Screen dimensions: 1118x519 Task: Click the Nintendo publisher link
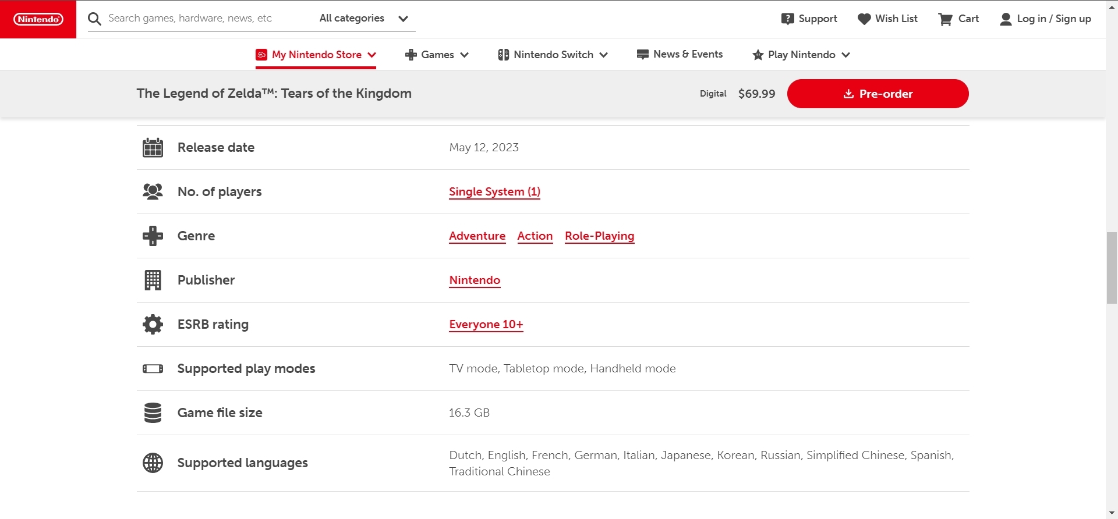point(475,280)
